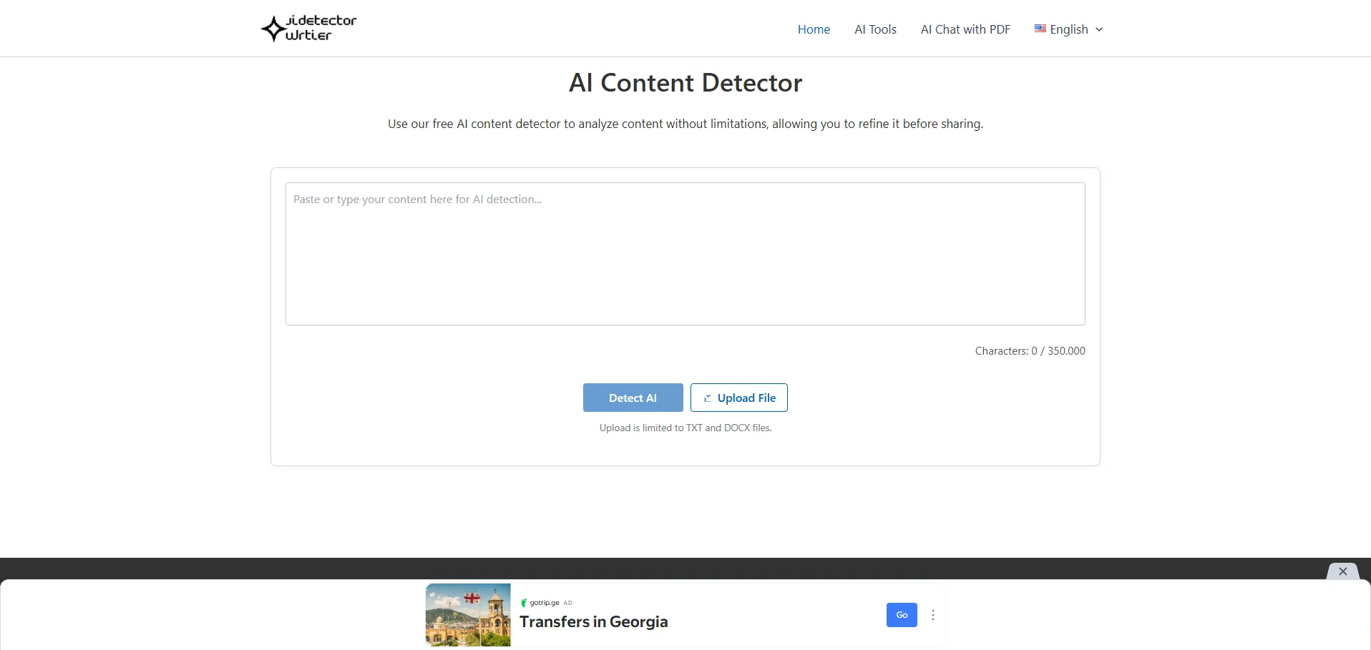Open the Transfers in Georgia ad title

[593, 621]
